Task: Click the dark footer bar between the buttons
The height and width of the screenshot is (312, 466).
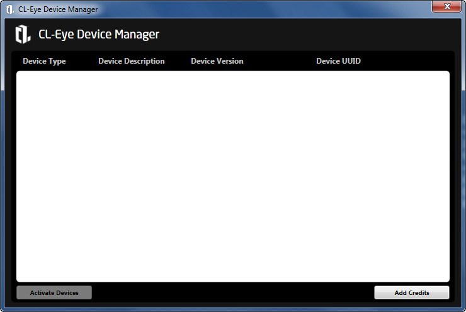Action: [232, 292]
